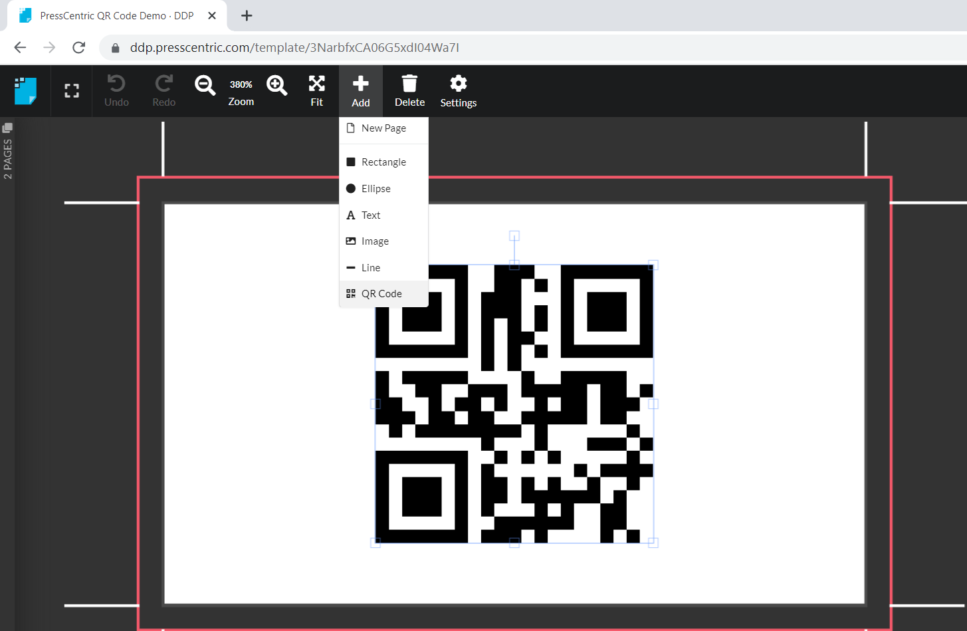Toggle fullscreen mode icon

pyautogui.click(x=72, y=91)
